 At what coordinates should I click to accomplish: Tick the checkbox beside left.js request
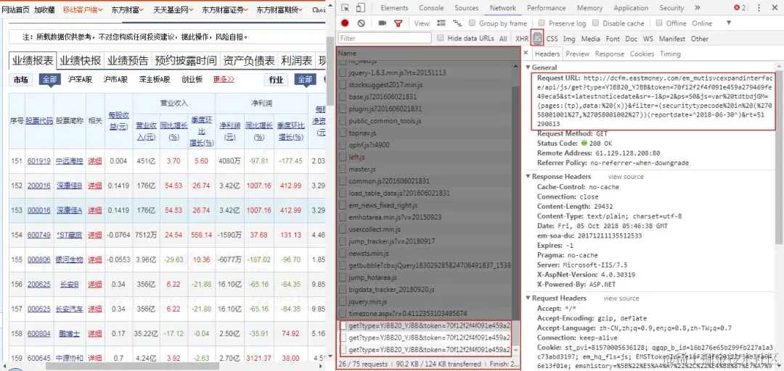[343, 157]
